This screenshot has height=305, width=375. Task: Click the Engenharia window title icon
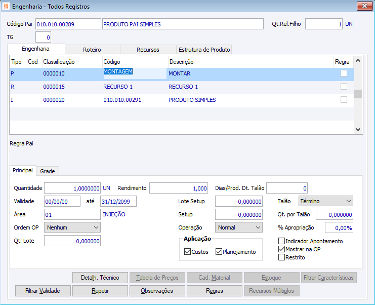coord(6,7)
